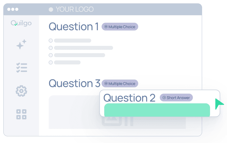This screenshot has width=227, height=143.
Task: Click the green cursor arrow icon
Action: tap(219, 104)
